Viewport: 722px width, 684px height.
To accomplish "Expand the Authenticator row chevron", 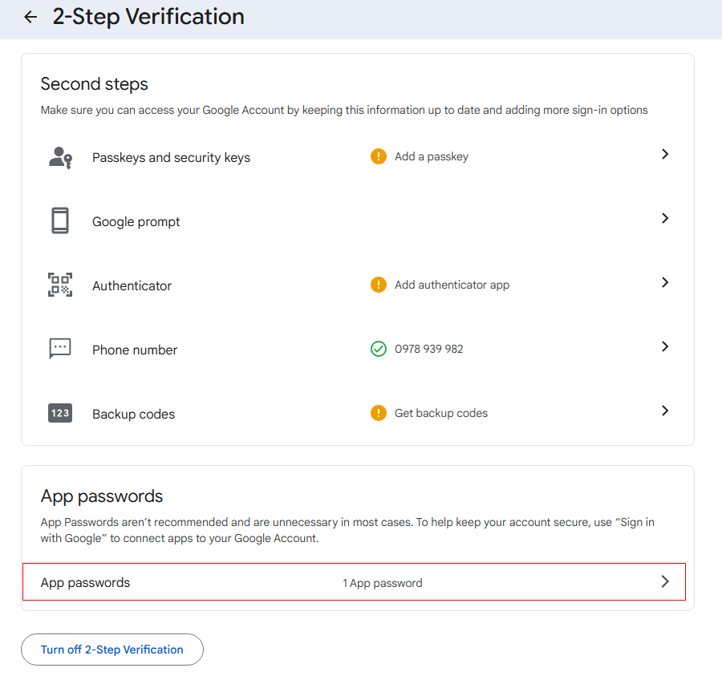I will [665, 282].
